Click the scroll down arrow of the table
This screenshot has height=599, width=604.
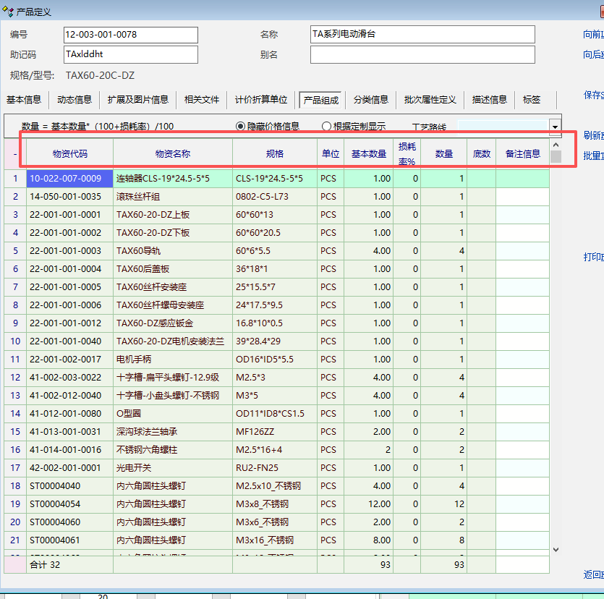[x=556, y=550]
